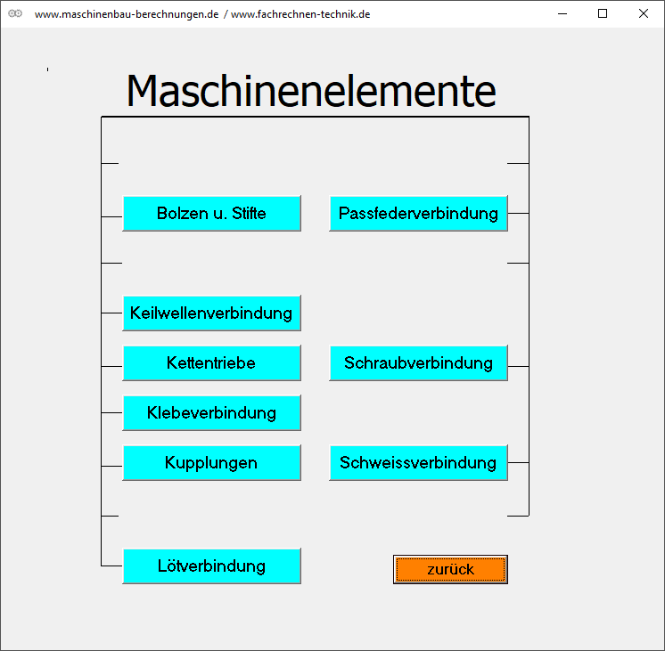This screenshot has height=651, width=665.
Task: Click the website URL text in the title bar
Action: pos(202,14)
